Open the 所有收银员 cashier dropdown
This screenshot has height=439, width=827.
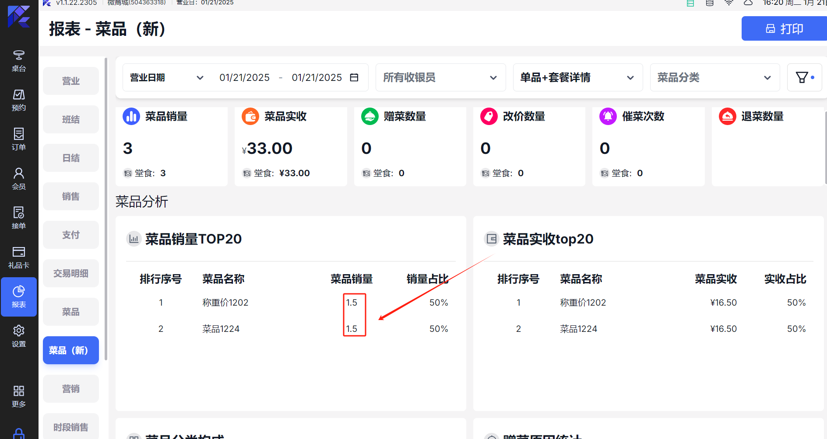coord(440,77)
